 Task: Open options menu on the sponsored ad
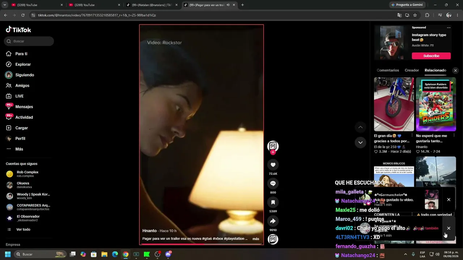point(449,27)
